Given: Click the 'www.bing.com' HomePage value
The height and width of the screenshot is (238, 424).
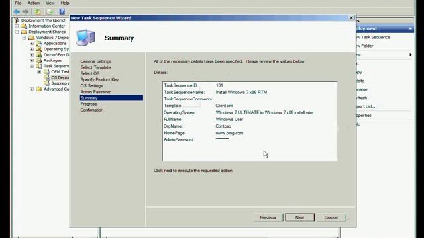Looking at the screenshot, I should [229, 133].
